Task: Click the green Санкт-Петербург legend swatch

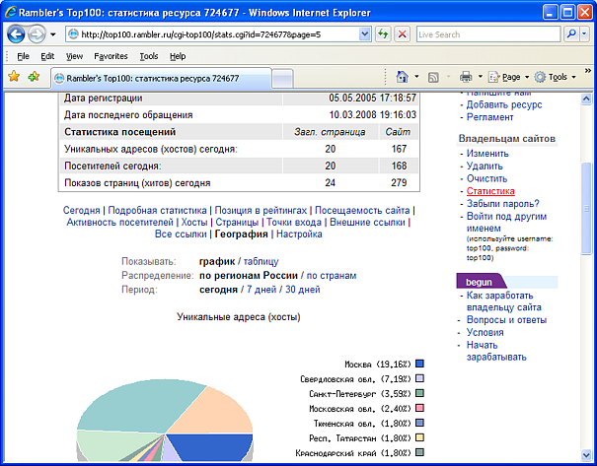Action: (x=419, y=393)
